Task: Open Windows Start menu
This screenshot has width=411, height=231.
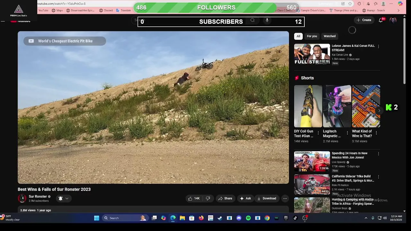Action: point(97,218)
